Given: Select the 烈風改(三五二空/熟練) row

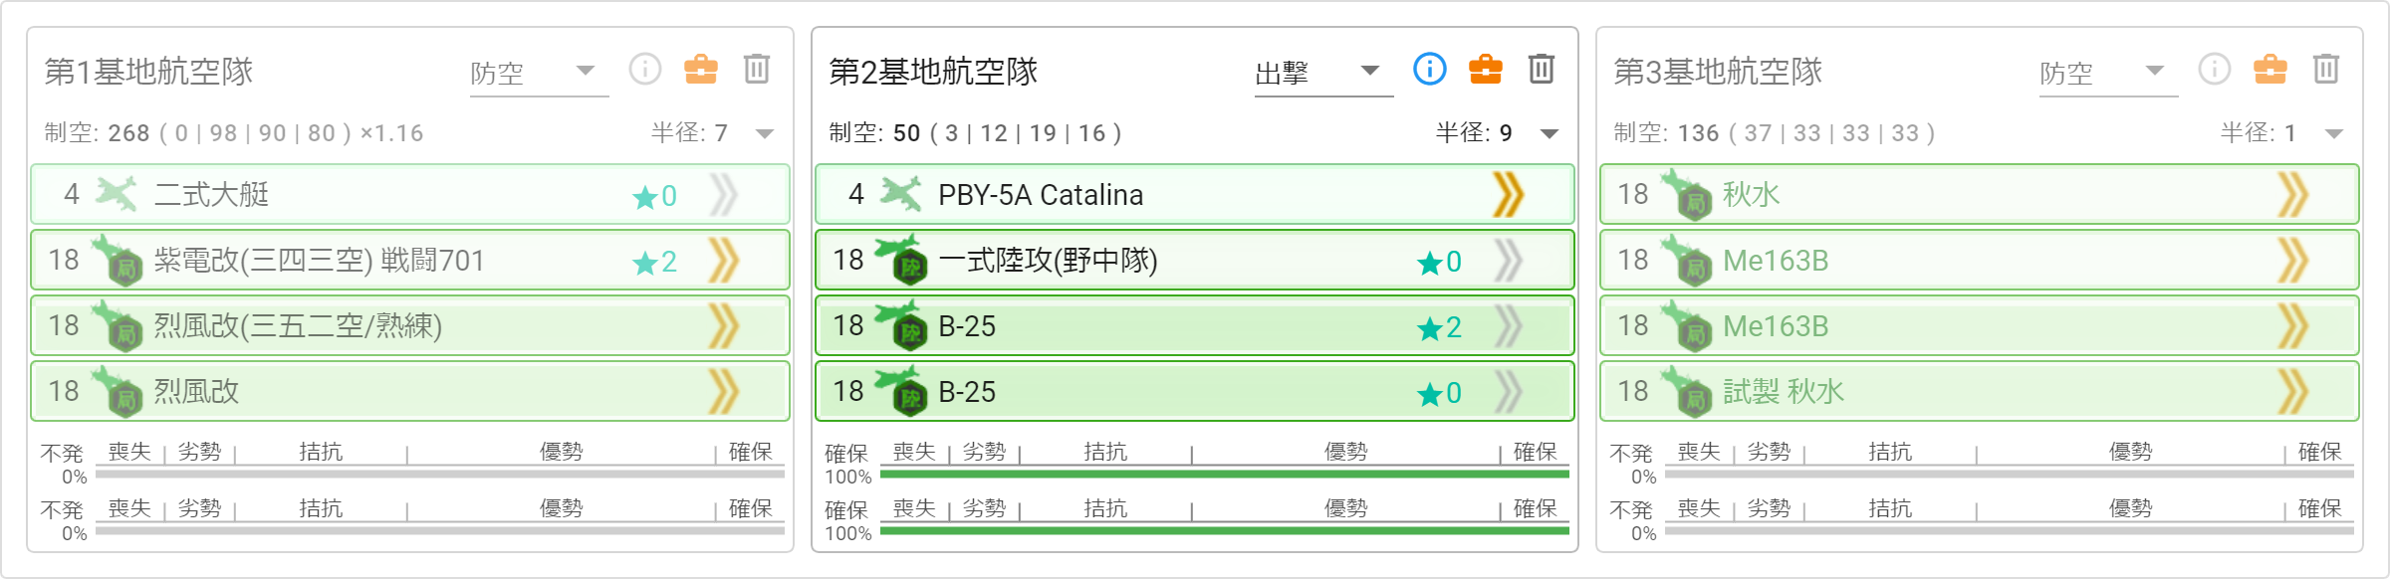Looking at the screenshot, I should 410,325.
